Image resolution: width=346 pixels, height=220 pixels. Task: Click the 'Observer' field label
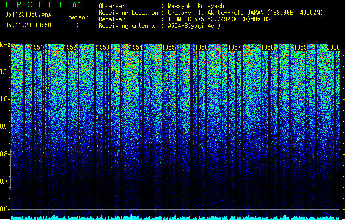click(x=112, y=6)
